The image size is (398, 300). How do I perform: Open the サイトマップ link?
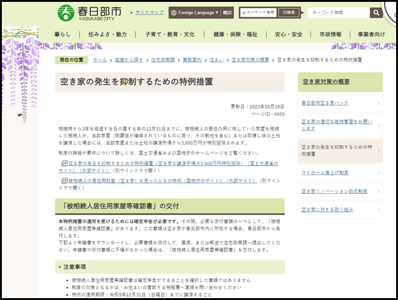149,12
